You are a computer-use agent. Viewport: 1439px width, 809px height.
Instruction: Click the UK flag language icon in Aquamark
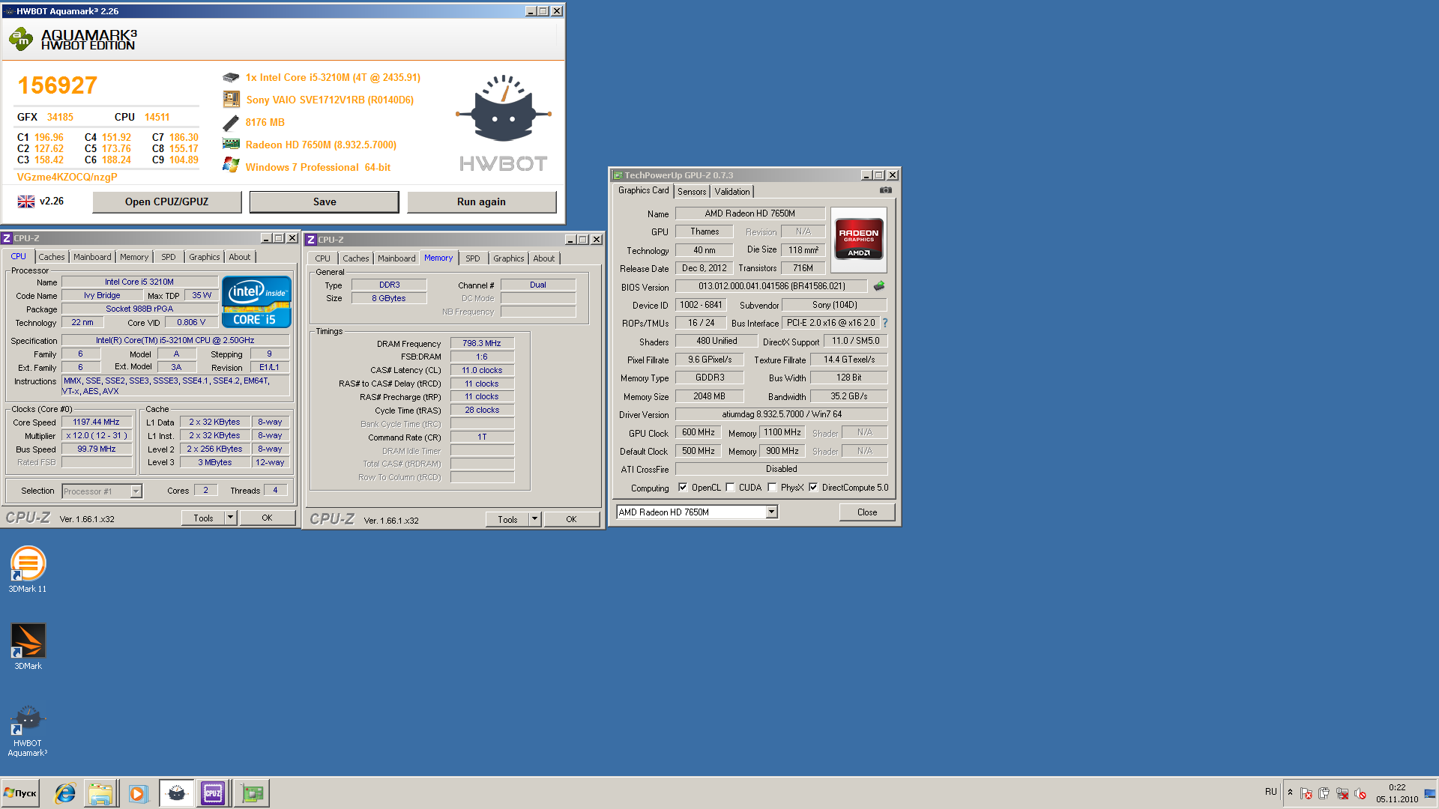pos(26,202)
